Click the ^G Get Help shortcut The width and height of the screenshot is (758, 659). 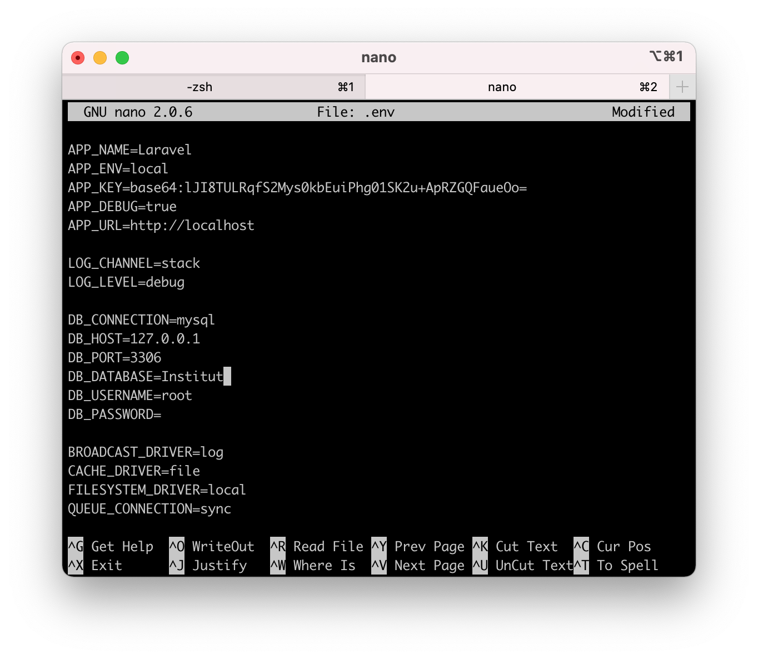click(x=111, y=546)
